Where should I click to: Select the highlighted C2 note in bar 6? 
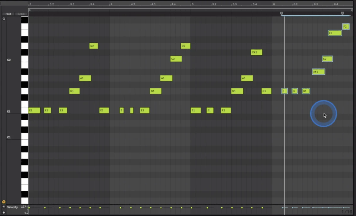(x=328, y=59)
